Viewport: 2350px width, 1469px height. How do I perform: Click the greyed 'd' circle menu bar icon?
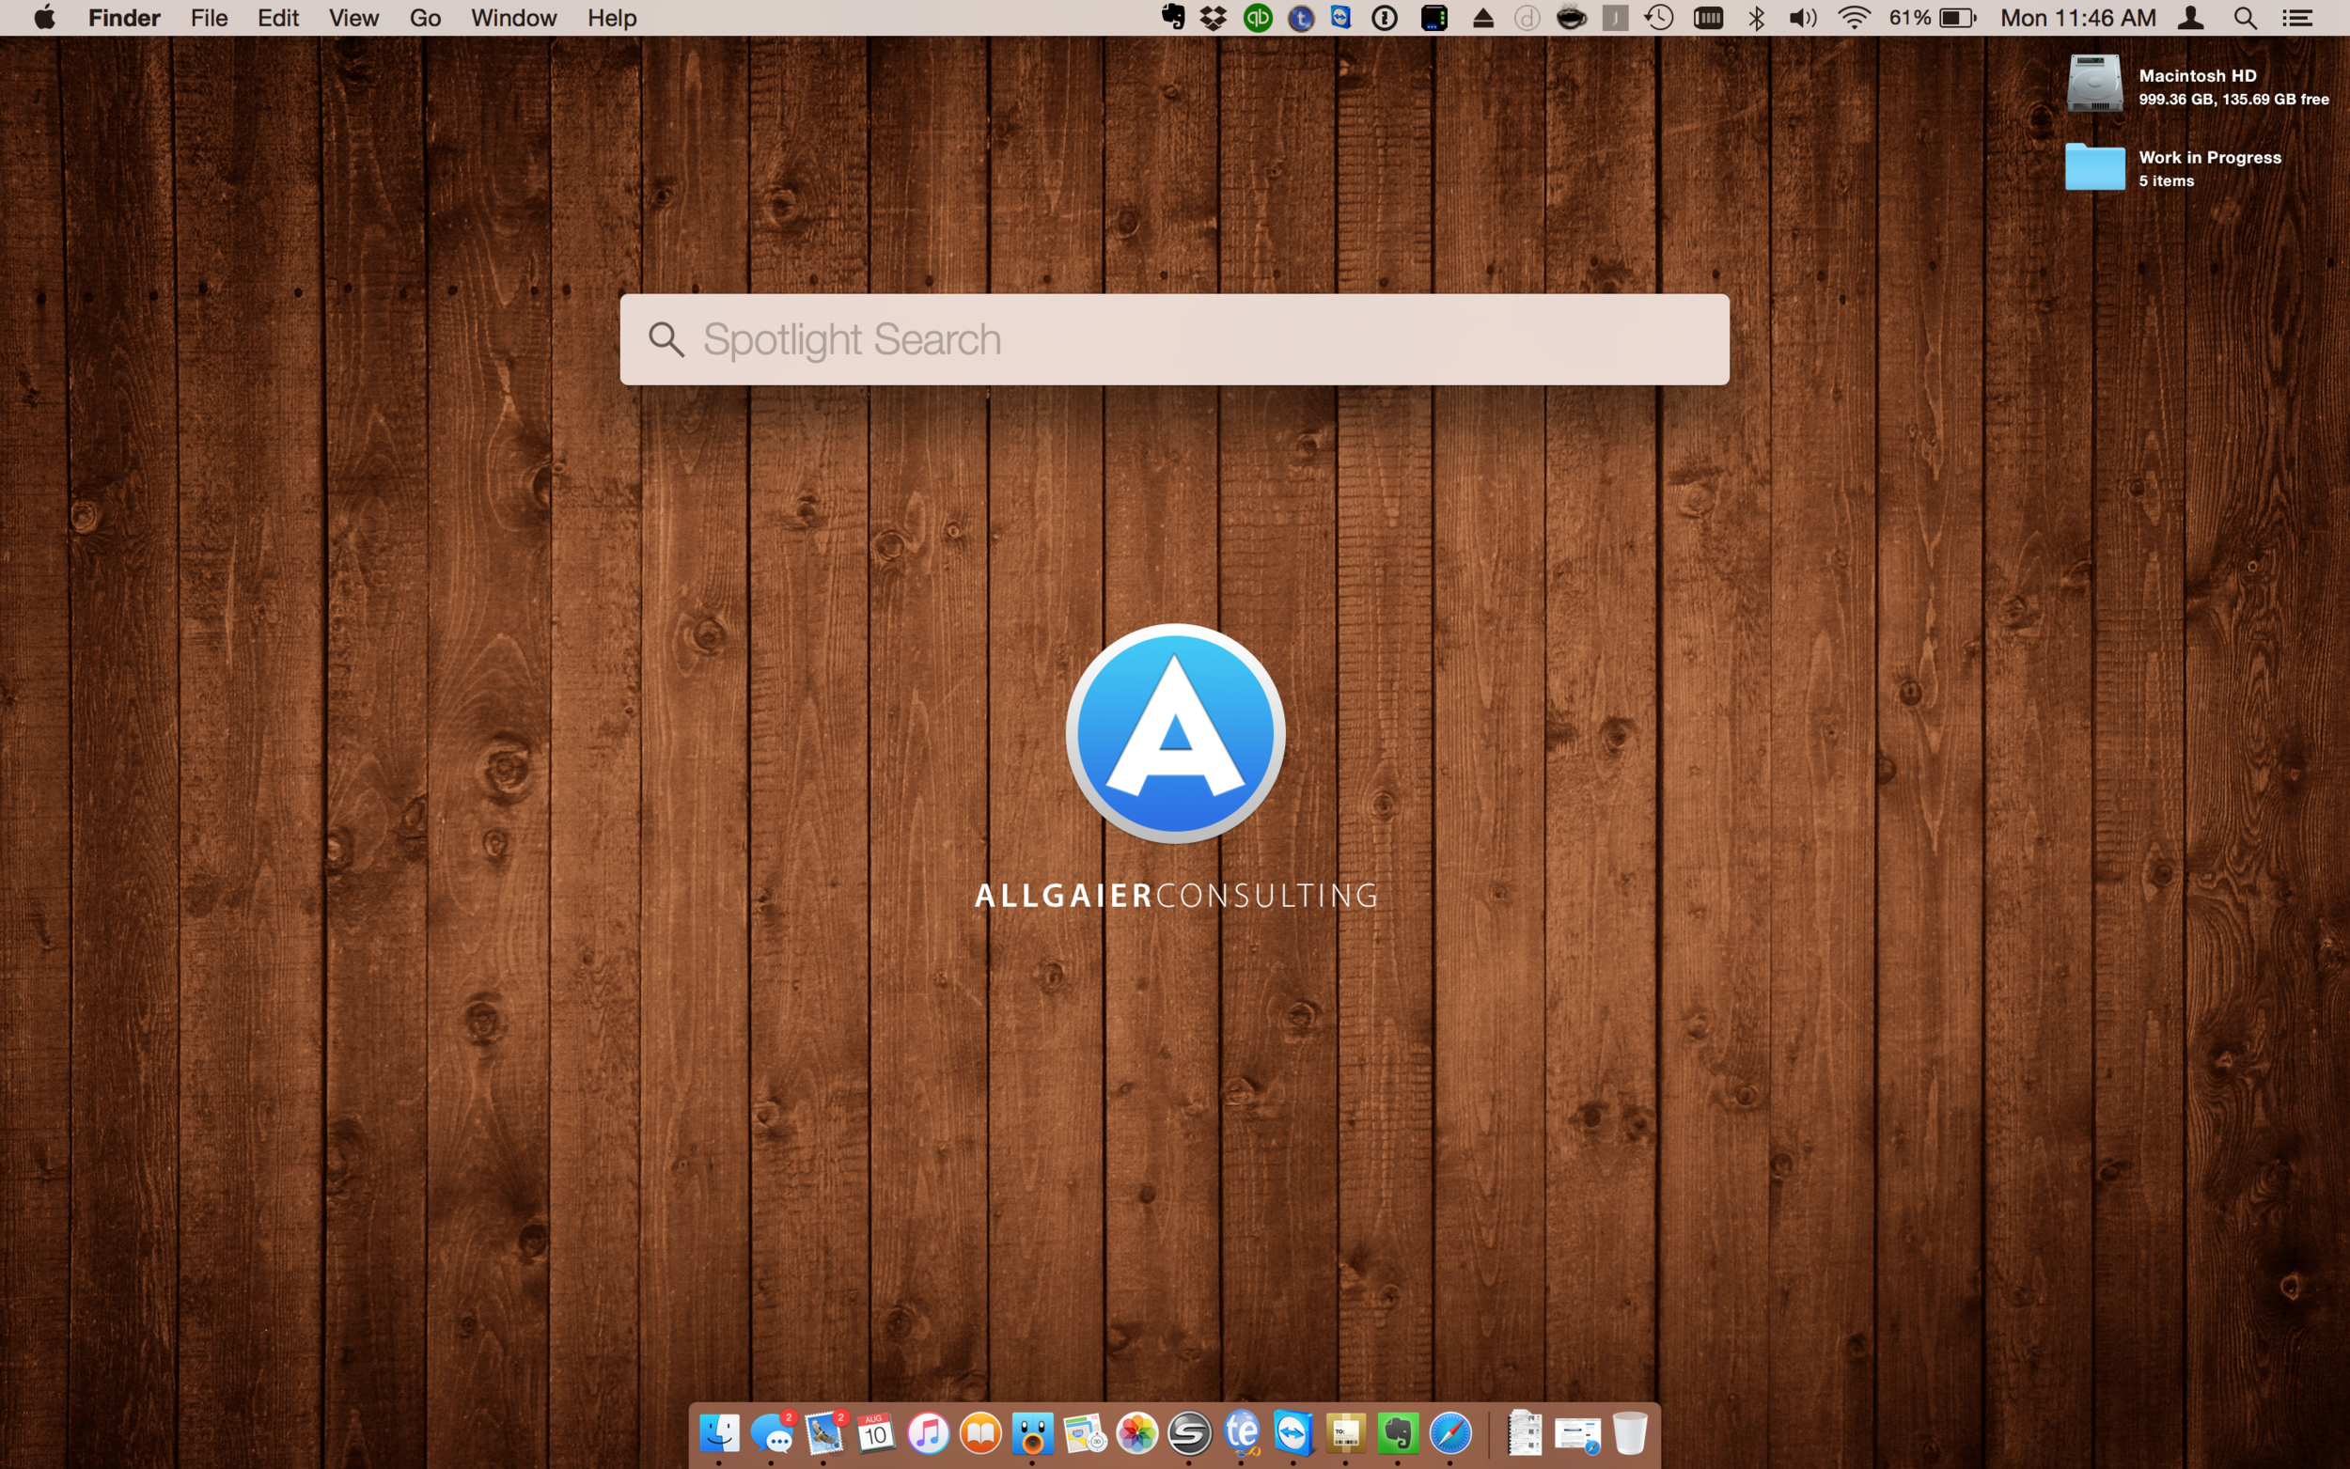1527,18
